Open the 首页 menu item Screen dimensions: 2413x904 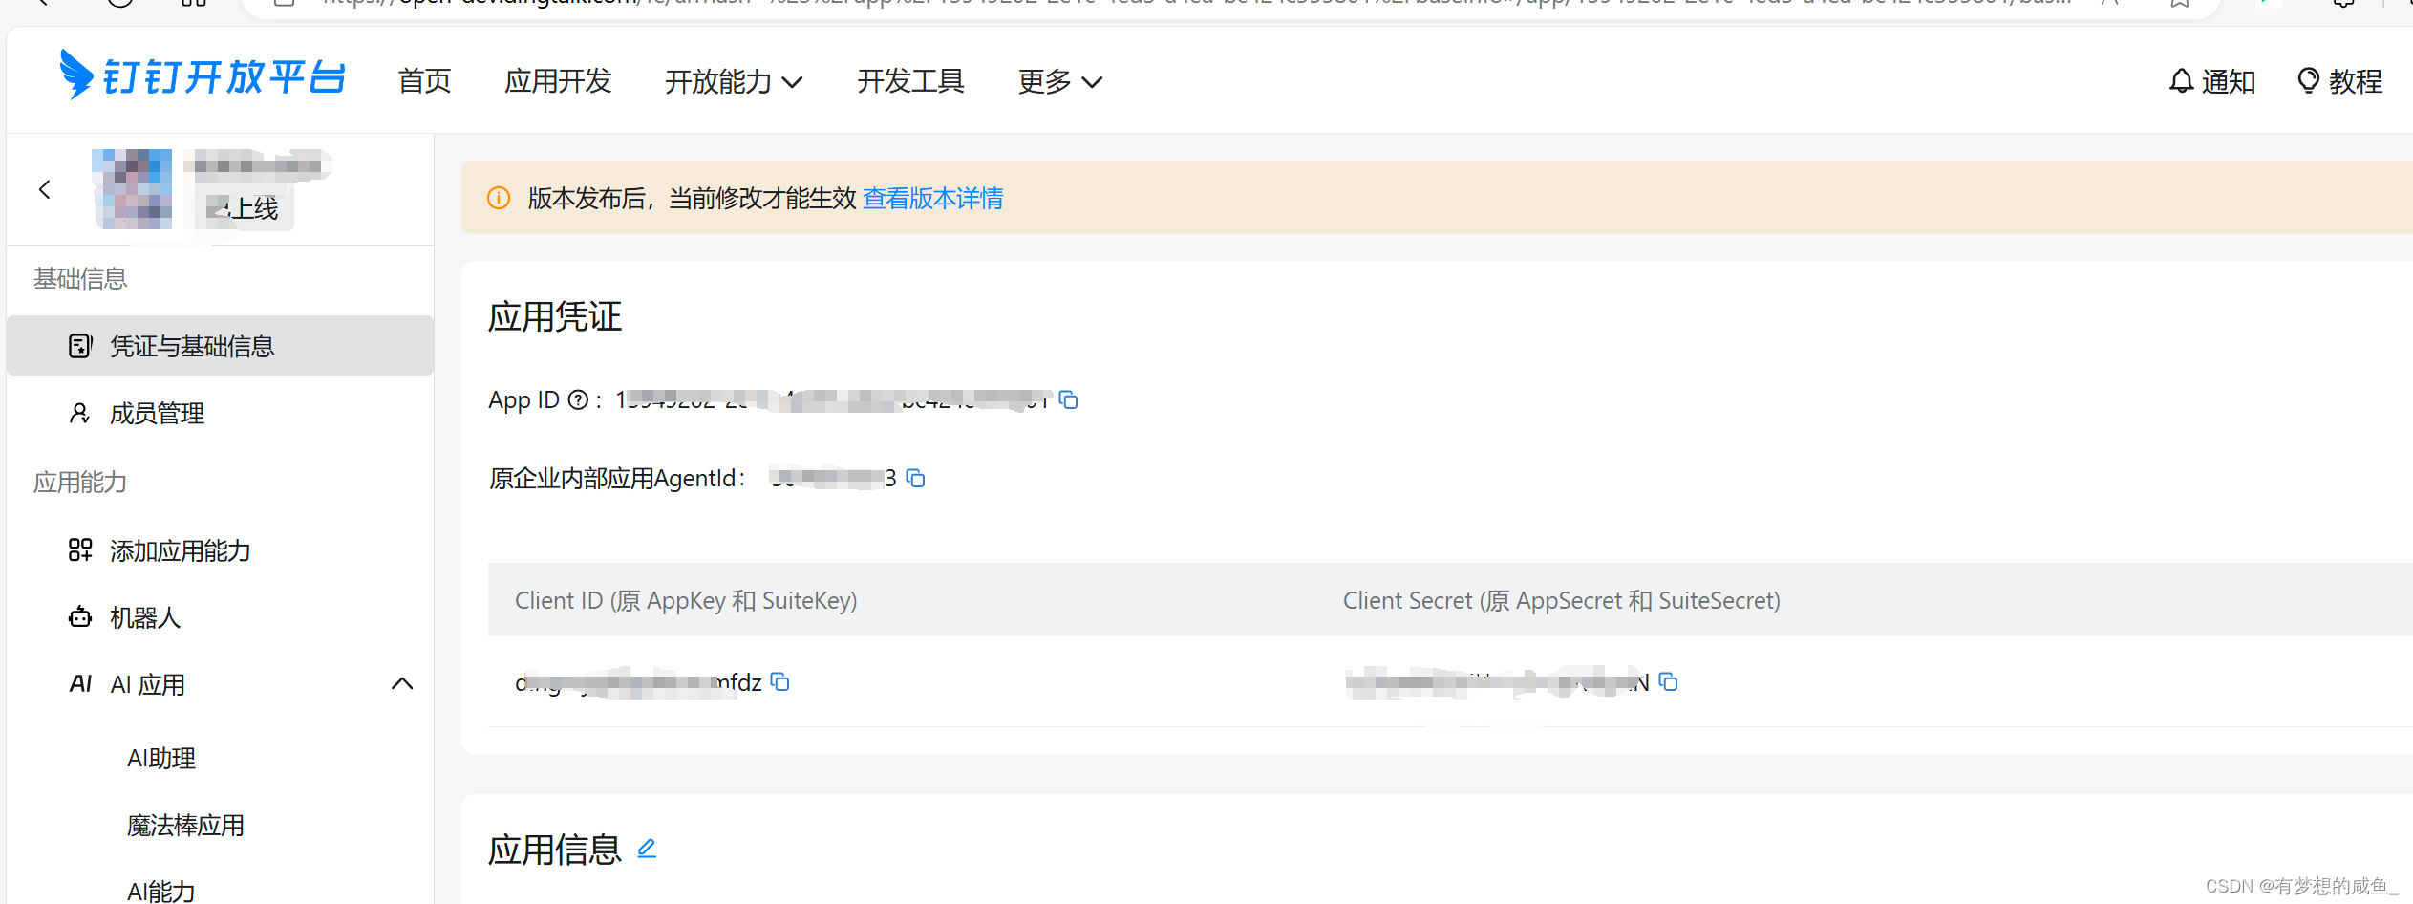point(425,81)
